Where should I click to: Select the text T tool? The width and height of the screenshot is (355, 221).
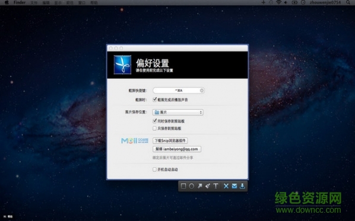(215, 186)
